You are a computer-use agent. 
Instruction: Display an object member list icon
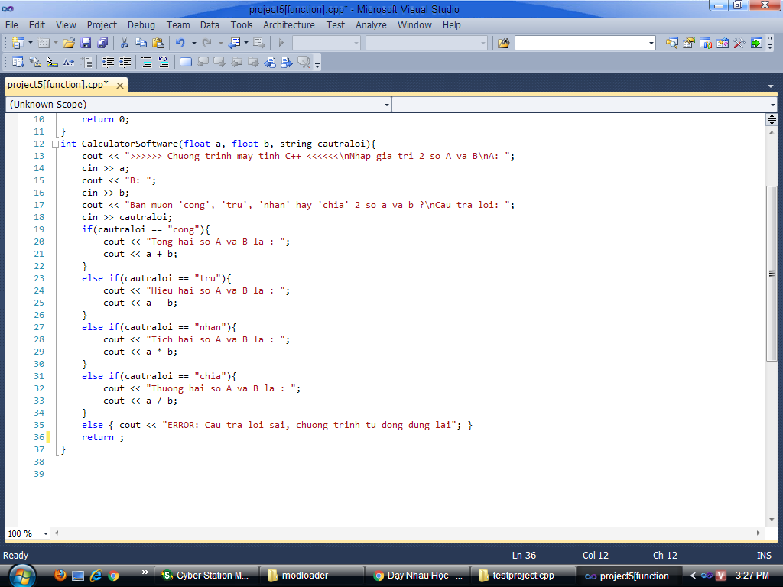(18, 63)
